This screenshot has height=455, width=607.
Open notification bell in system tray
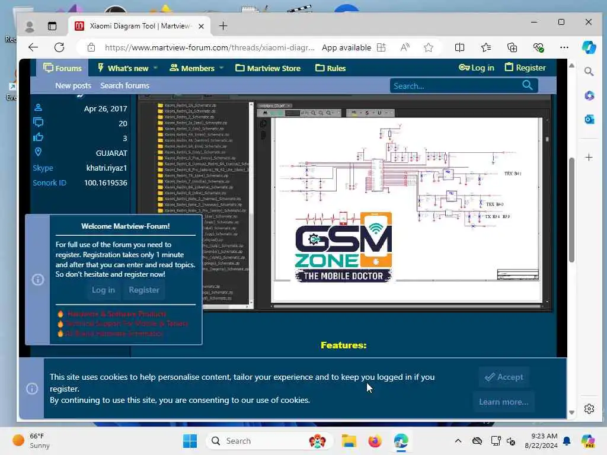click(x=567, y=441)
